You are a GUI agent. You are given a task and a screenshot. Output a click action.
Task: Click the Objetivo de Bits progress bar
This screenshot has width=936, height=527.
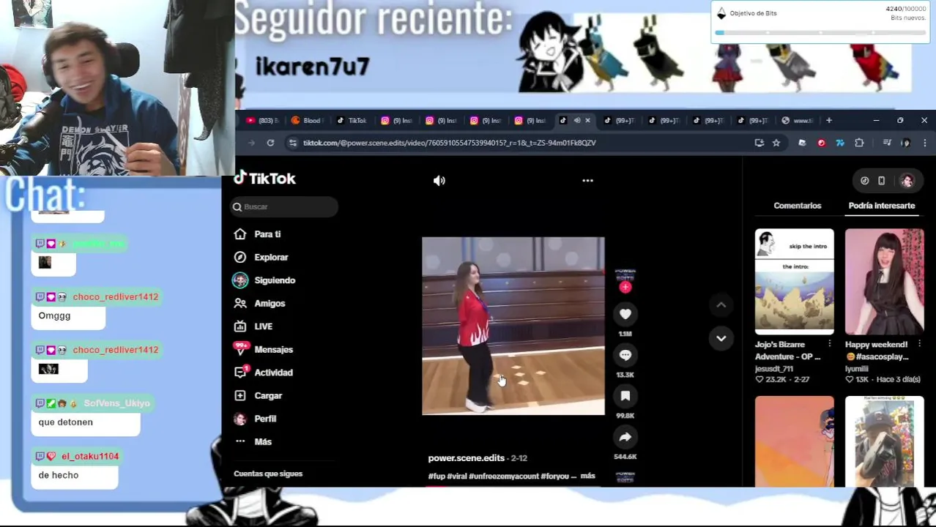(x=820, y=32)
